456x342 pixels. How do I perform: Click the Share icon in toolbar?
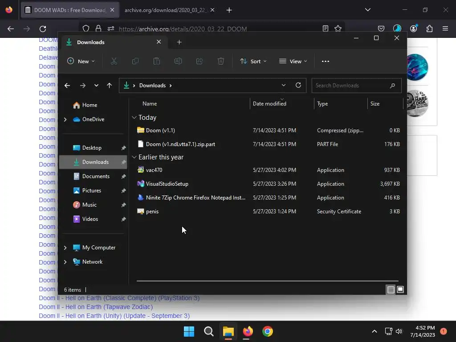pyautogui.click(x=199, y=61)
